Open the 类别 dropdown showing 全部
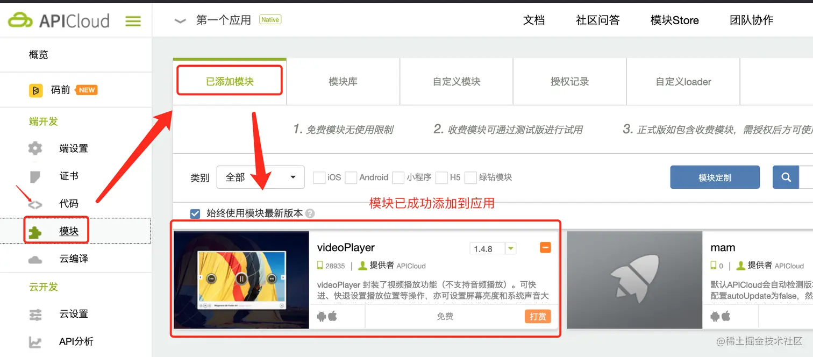 tap(261, 177)
